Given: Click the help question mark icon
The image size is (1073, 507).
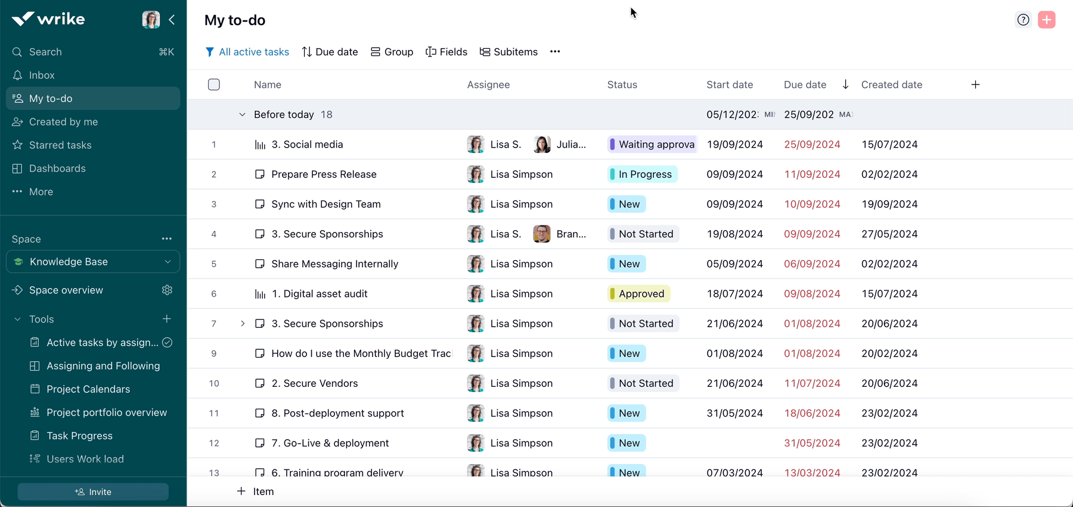Looking at the screenshot, I should pyautogui.click(x=1023, y=20).
